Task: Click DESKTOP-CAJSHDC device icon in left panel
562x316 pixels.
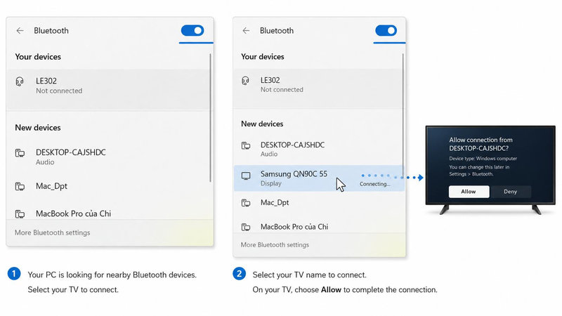Action: coord(20,153)
